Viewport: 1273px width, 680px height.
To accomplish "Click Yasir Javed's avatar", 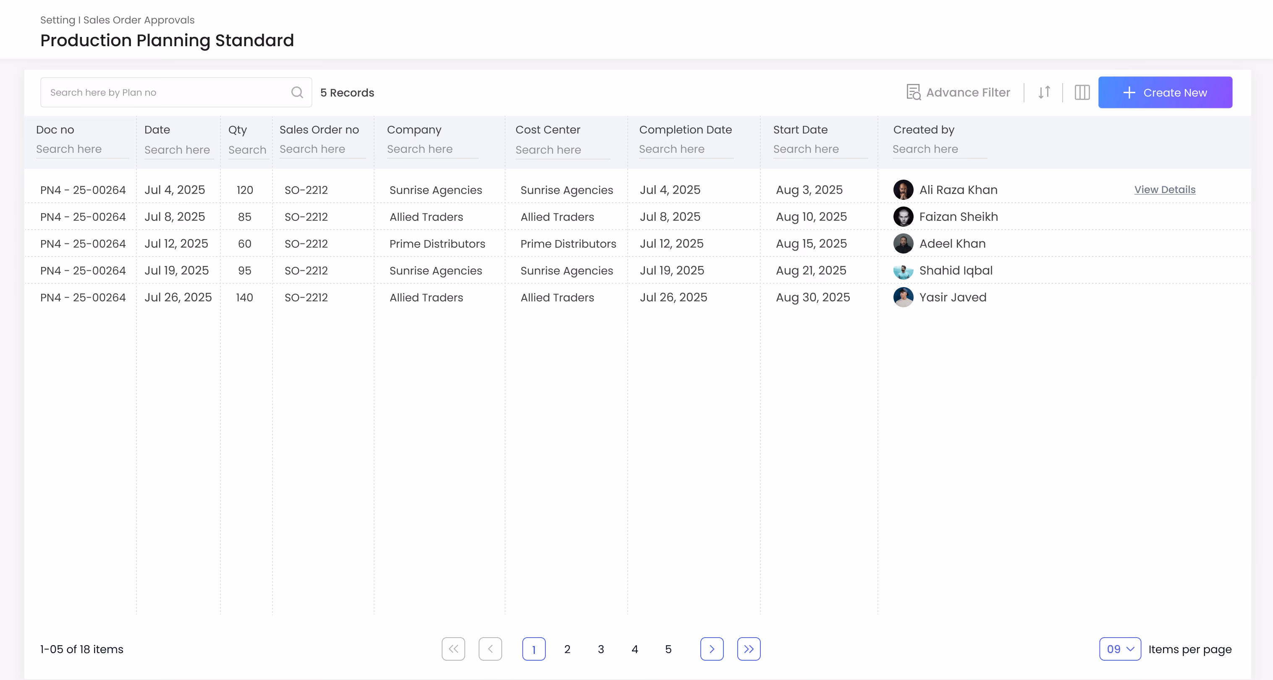I will (903, 297).
